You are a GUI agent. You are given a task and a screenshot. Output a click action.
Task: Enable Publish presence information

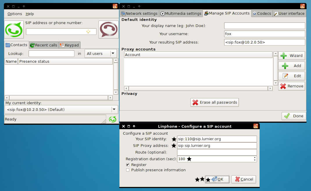tap(128, 170)
